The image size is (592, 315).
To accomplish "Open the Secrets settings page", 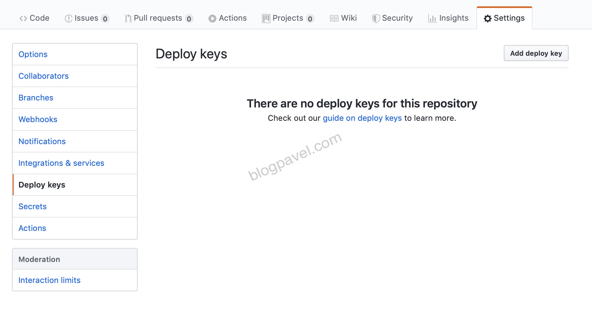I will pyautogui.click(x=32, y=206).
